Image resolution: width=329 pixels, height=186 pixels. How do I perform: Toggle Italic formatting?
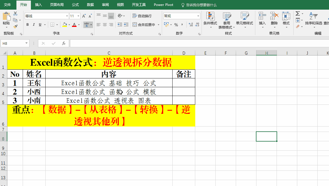tap(34, 25)
